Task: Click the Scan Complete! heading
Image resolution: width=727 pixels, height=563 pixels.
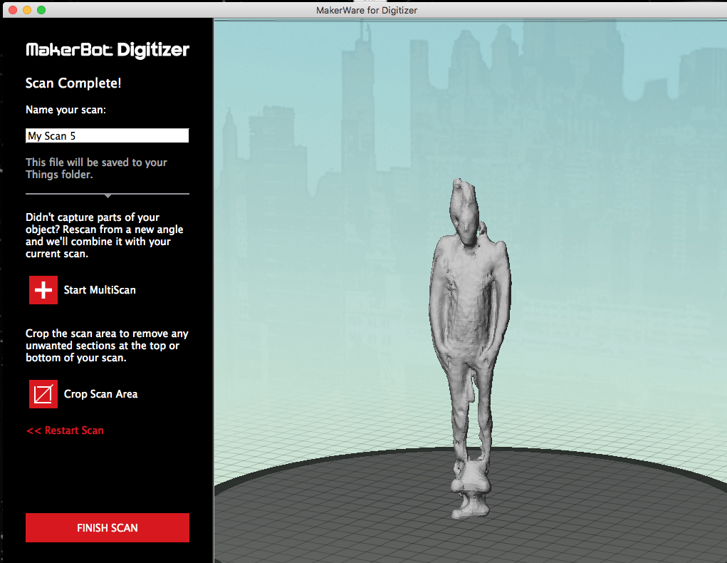Action: 73,83
